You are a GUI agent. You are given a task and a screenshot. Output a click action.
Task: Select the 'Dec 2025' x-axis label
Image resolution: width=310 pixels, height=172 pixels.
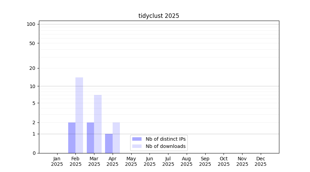tap(260, 161)
